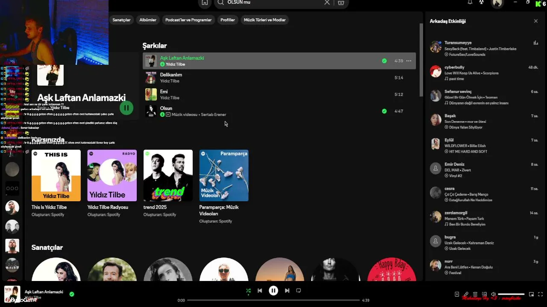
Task: Toggle shuffle in the player bar
Action: click(x=248, y=291)
